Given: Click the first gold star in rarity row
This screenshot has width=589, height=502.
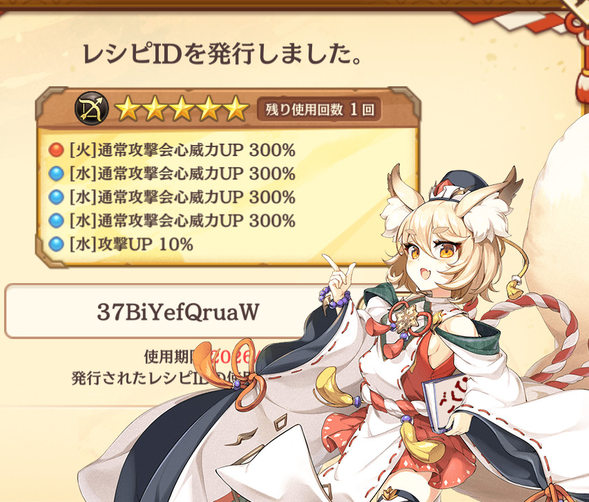Looking at the screenshot, I should pyautogui.click(x=127, y=108).
